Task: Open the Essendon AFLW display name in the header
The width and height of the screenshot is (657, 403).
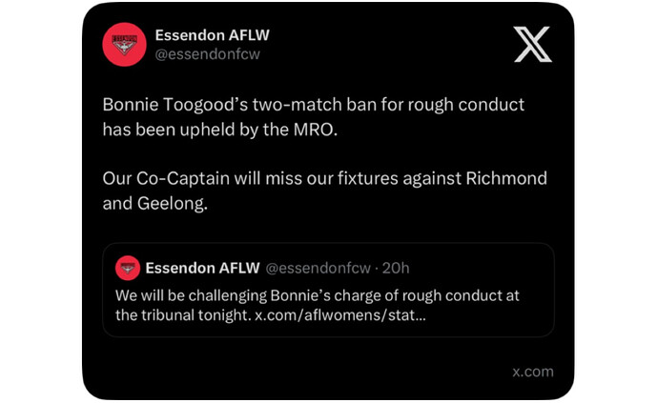Action: point(212,34)
